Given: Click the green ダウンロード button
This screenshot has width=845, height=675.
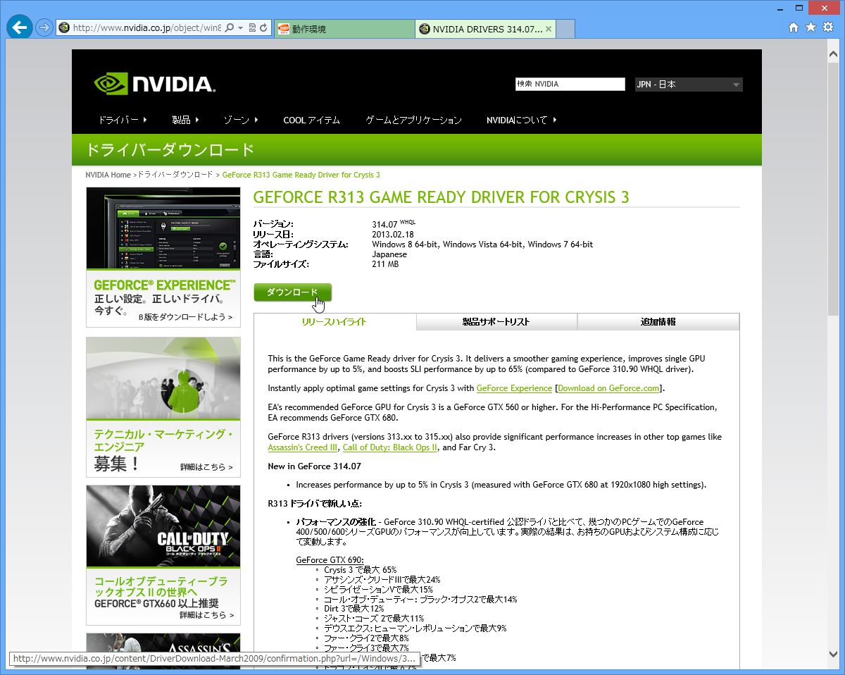Looking at the screenshot, I should click(292, 292).
